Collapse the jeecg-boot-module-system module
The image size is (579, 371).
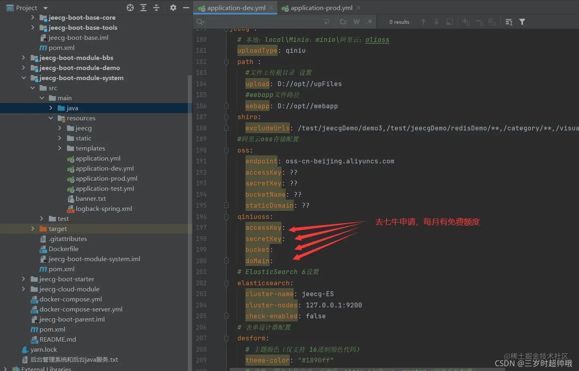tap(23, 78)
